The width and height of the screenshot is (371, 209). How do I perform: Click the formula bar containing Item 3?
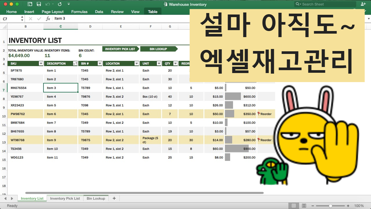pos(122,19)
